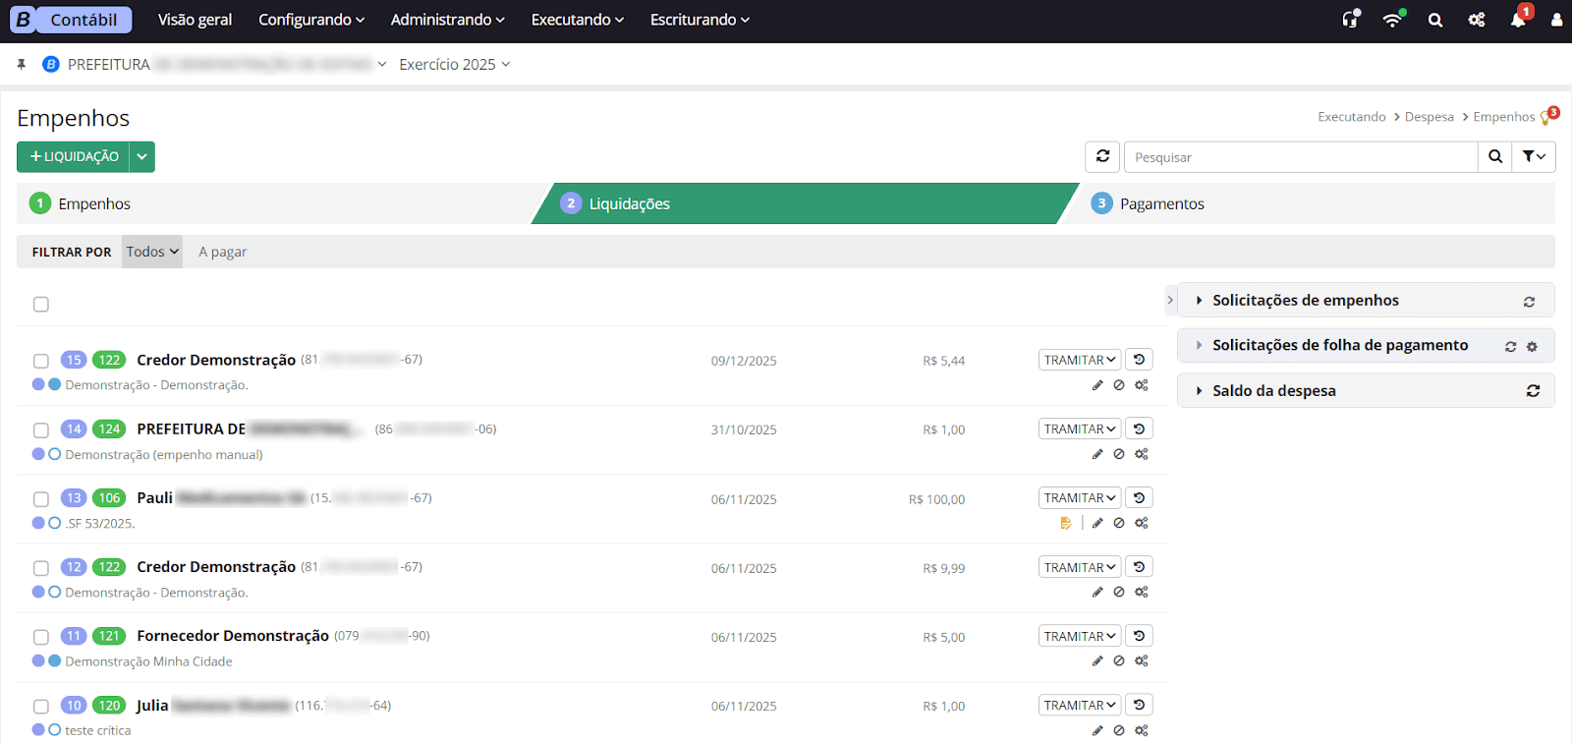
Task: Click the gears icon for Fornecedor Demonstração row
Action: pos(1142,661)
